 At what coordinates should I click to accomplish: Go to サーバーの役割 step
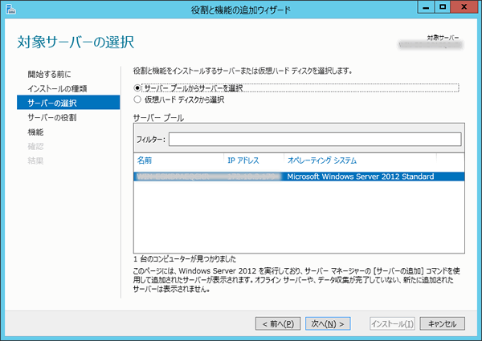coord(52,118)
